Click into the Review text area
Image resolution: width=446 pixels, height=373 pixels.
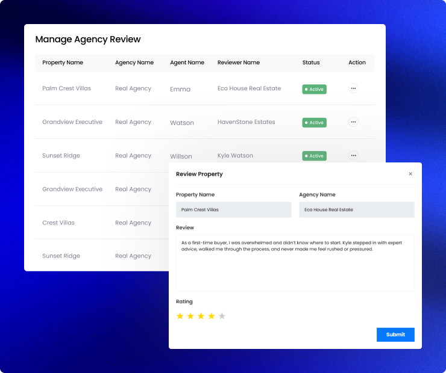click(295, 263)
